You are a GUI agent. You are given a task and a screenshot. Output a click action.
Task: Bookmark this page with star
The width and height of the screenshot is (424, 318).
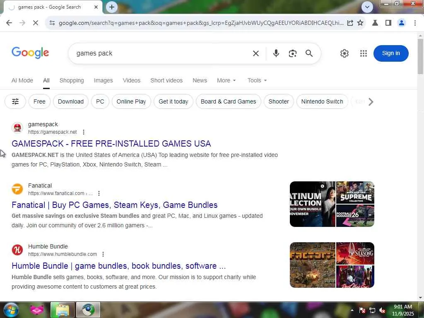[360, 23]
